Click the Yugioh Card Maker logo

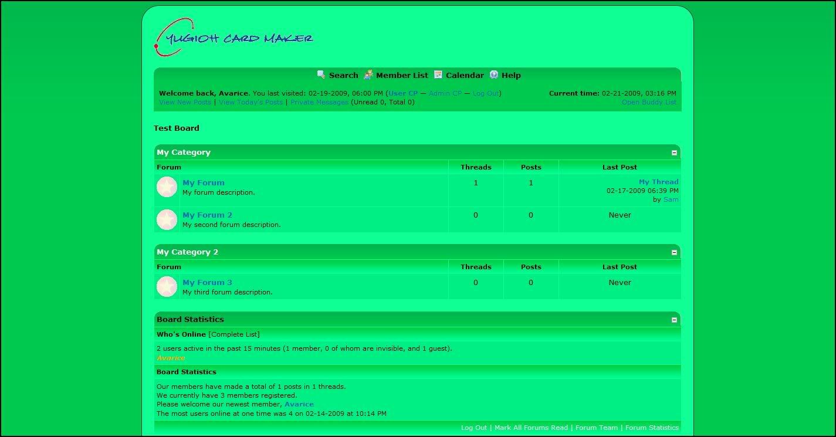coord(233,38)
